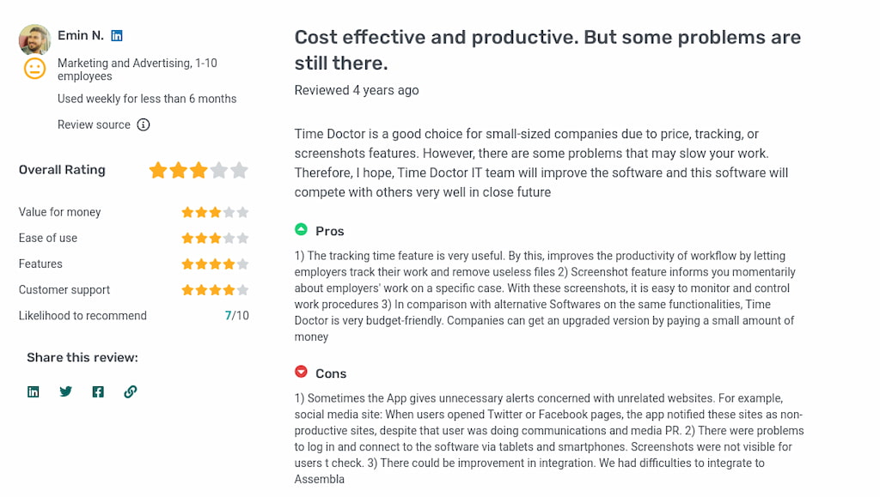Select the fifth star for Value for money

(244, 212)
